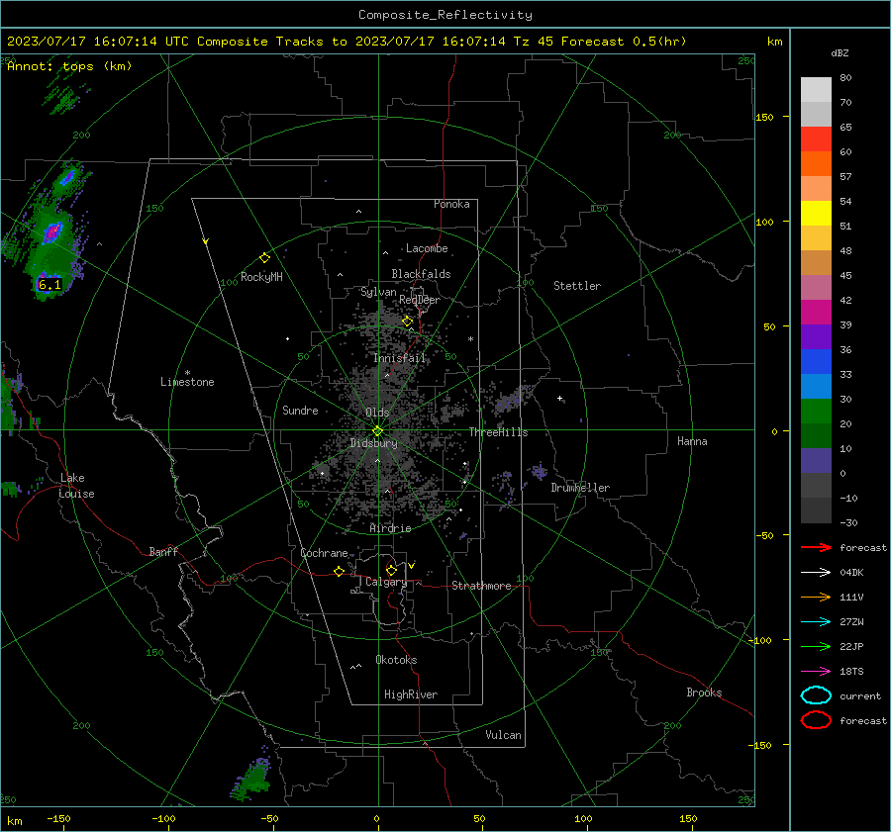Select the light gray swatch between 80 and 70 dBZ
Viewport: 891px width, 832px height.
(816, 90)
